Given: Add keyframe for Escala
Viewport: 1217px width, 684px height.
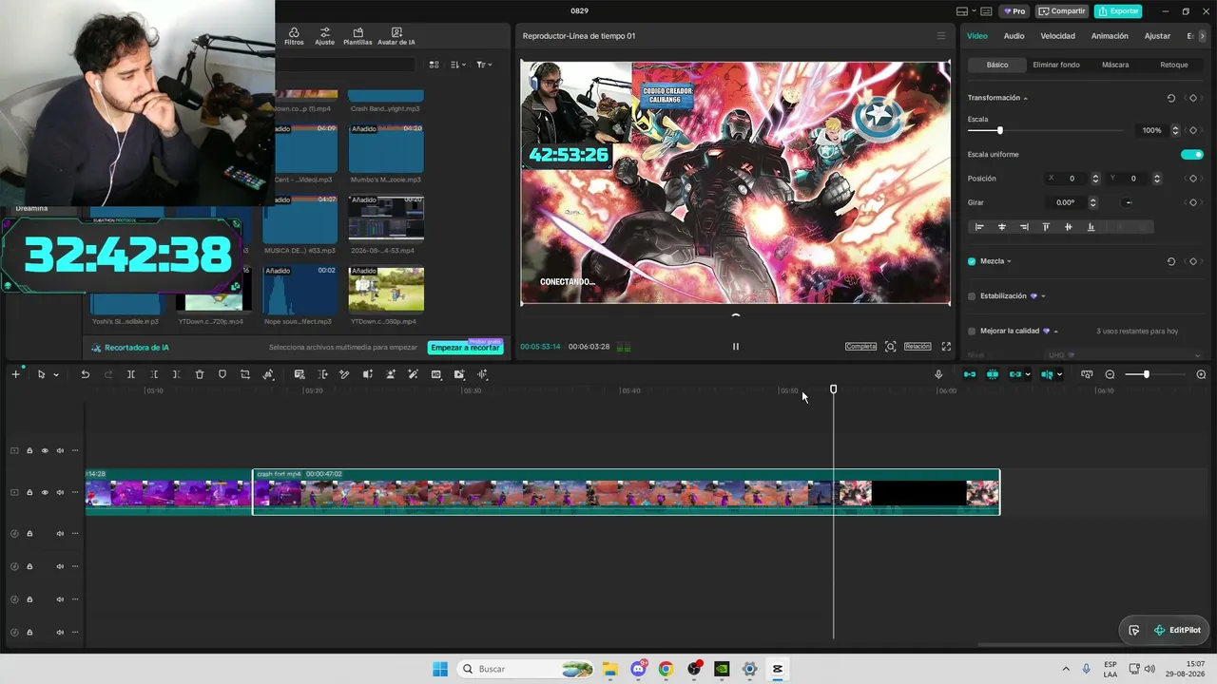Looking at the screenshot, I should [1193, 130].
